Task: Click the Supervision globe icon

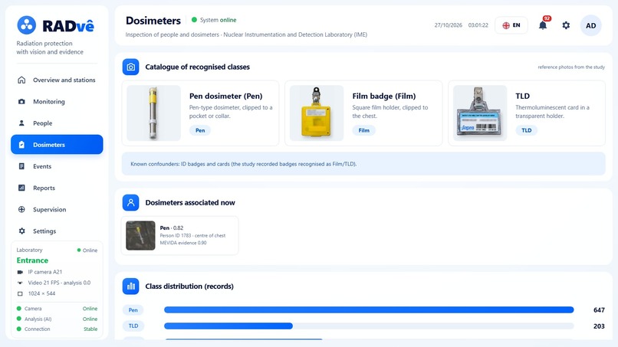Action: pos(21,210)
